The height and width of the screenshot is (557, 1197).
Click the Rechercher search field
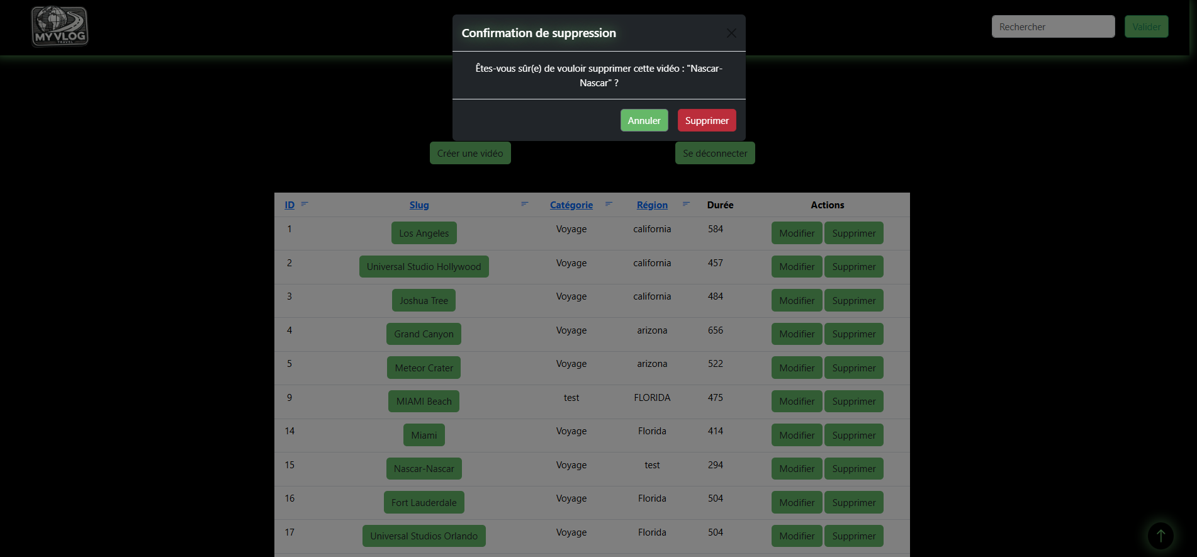1052,26
